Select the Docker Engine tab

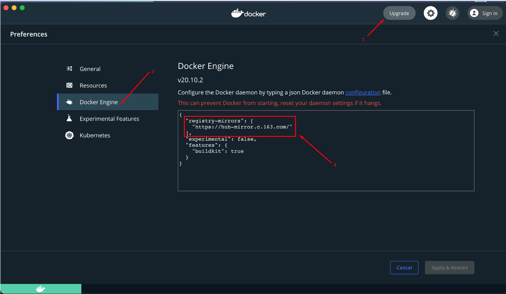(108, 102)
